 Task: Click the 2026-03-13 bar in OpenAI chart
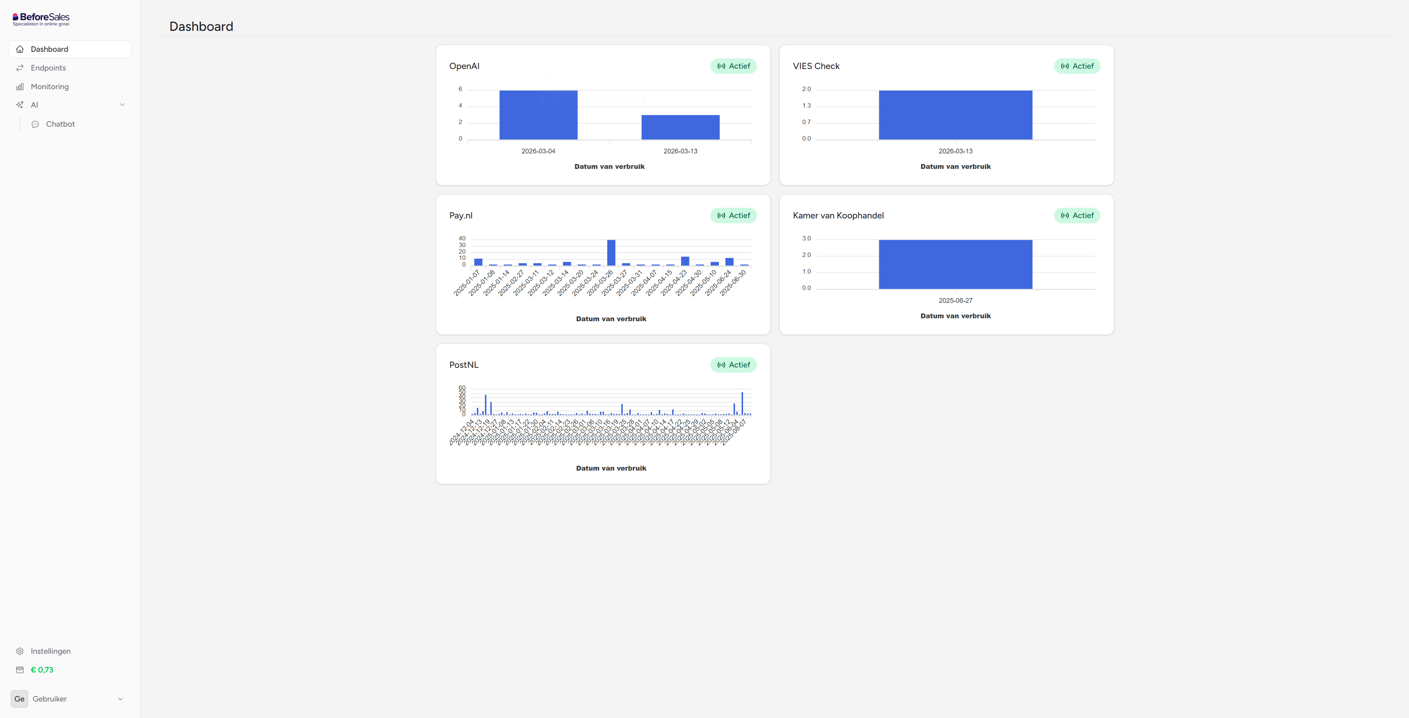pos(680,127)
